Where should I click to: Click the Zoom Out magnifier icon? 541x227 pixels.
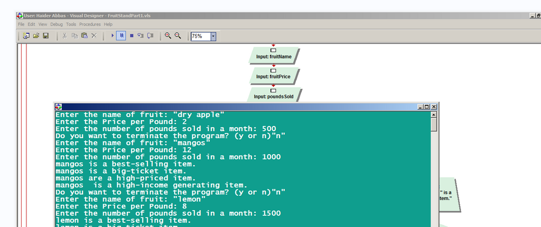click(178, 36)
